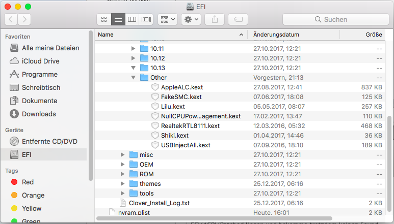Go back with the left arrow button
Viewport: 394px width, 224px height.
(11, 19)
